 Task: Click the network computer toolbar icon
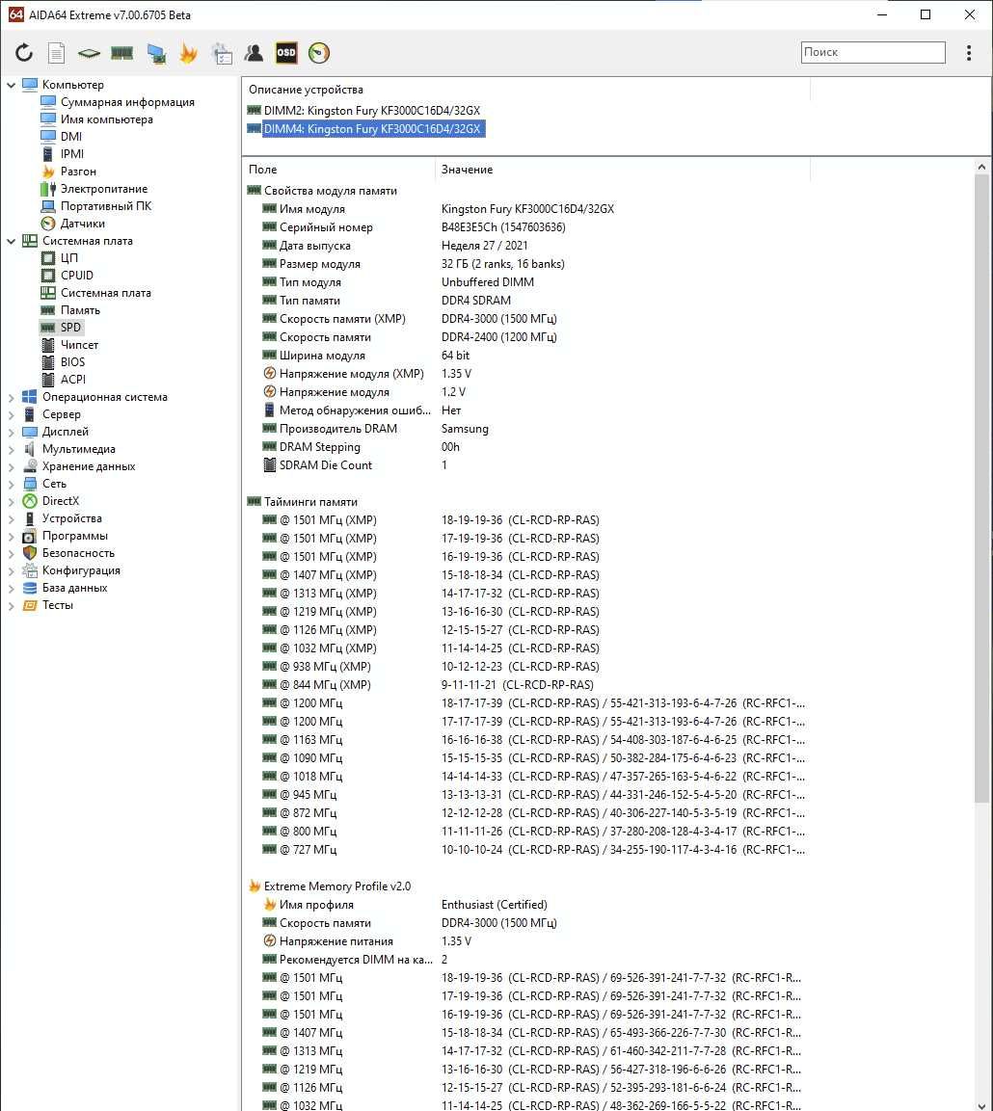point(156,53)
